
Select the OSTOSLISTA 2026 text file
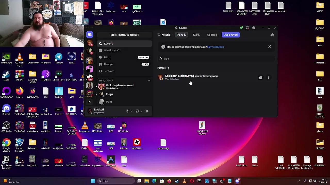point(254,8)
